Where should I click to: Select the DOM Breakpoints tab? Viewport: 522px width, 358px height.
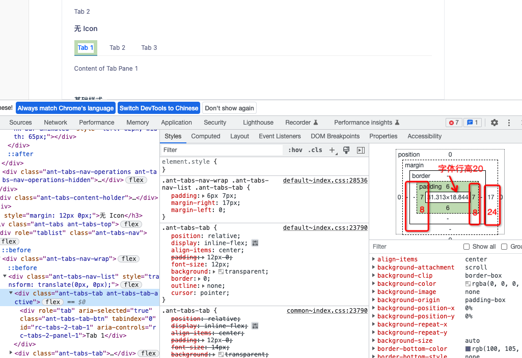(335, 136)
